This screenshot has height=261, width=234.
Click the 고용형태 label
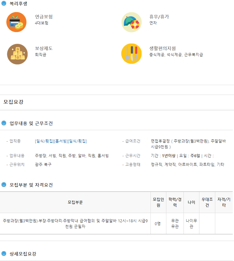click(133, 164)
